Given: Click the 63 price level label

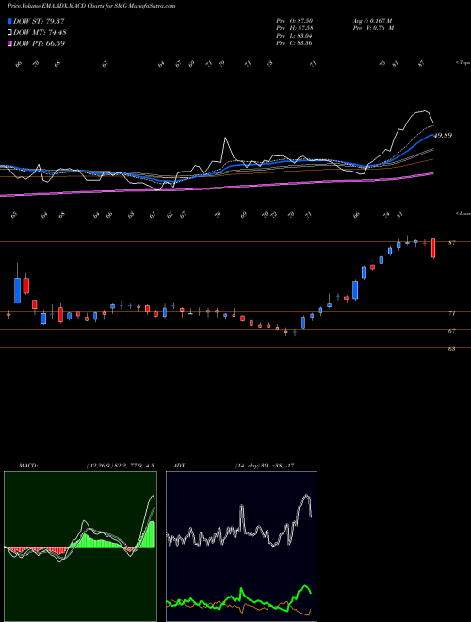Looking at the screenshot, I should click(x=451, y=349).
